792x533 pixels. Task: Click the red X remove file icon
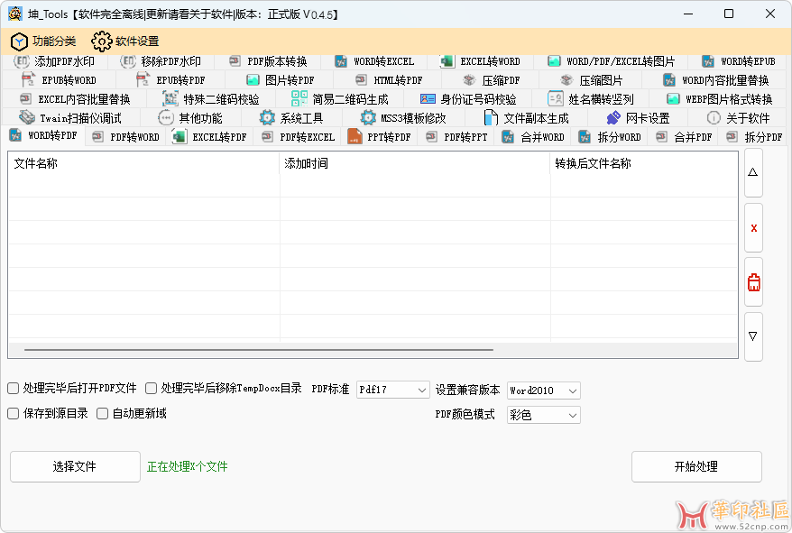[x=753, y=228]
